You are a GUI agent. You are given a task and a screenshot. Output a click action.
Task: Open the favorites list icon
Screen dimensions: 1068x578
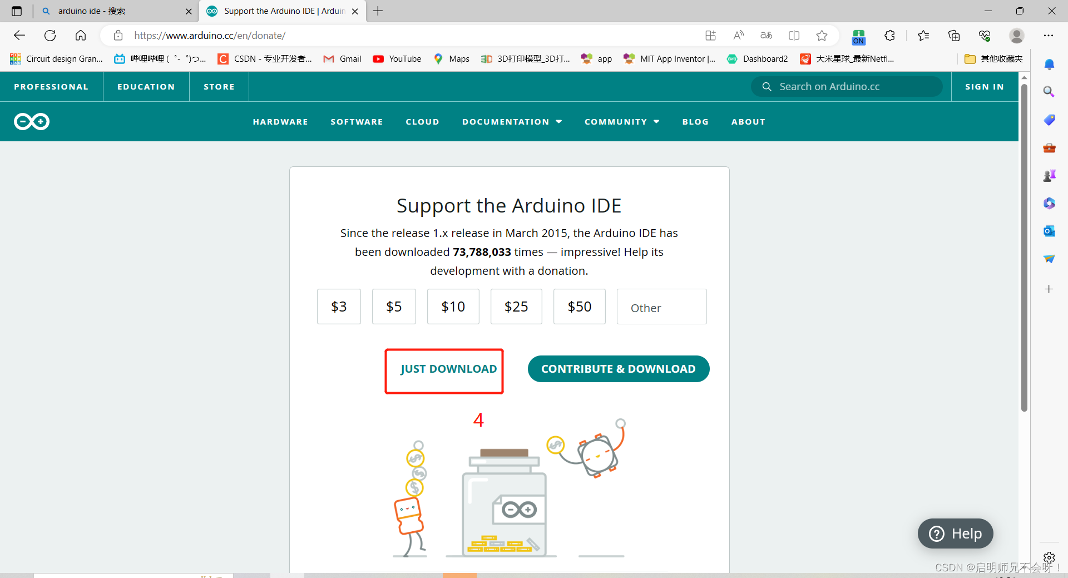923,36
